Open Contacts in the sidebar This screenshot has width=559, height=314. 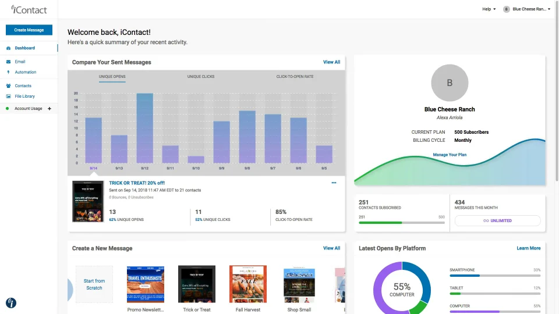click(x=23, y=86)
